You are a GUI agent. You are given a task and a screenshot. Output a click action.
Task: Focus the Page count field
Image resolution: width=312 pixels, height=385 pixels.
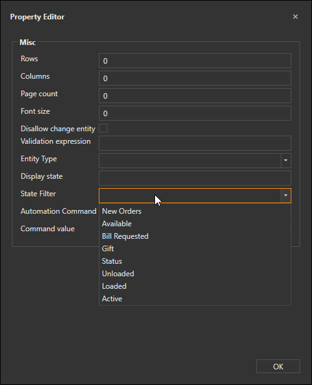[x=195, y=96]
